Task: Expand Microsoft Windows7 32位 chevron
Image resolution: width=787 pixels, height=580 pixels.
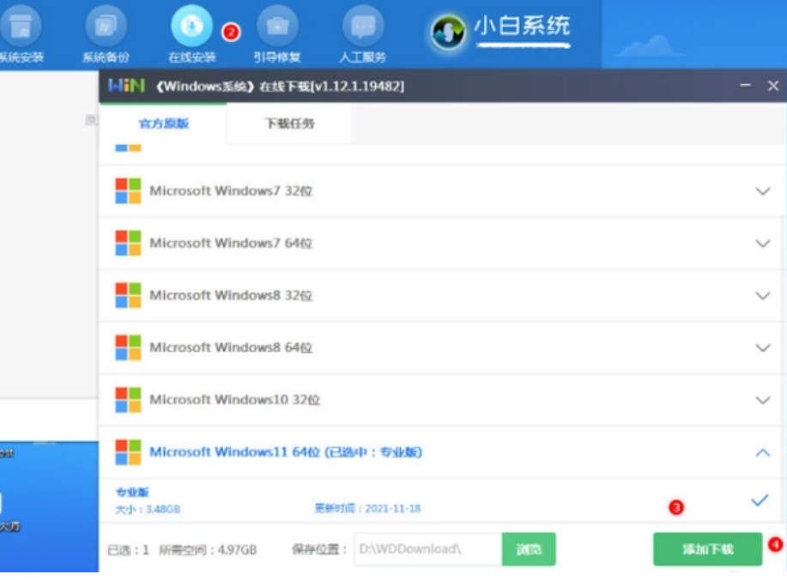Action: [763, 191]
